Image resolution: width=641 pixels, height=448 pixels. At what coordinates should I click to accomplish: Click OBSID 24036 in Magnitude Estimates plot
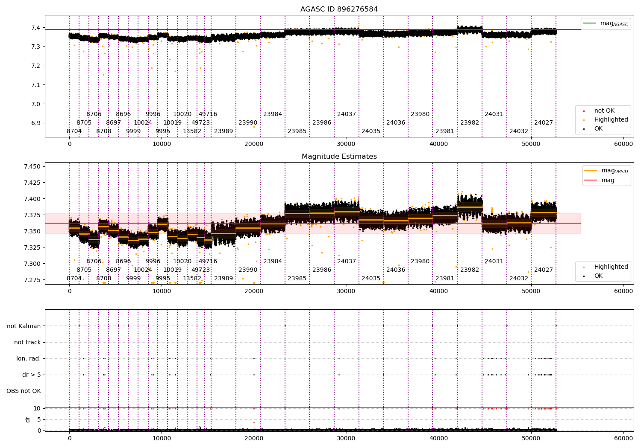(396, 270)
